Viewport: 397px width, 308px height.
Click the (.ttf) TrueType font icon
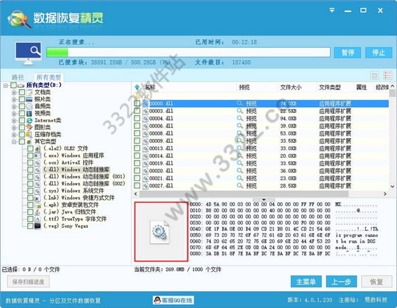pyautogui.click(x=38, y=219)
